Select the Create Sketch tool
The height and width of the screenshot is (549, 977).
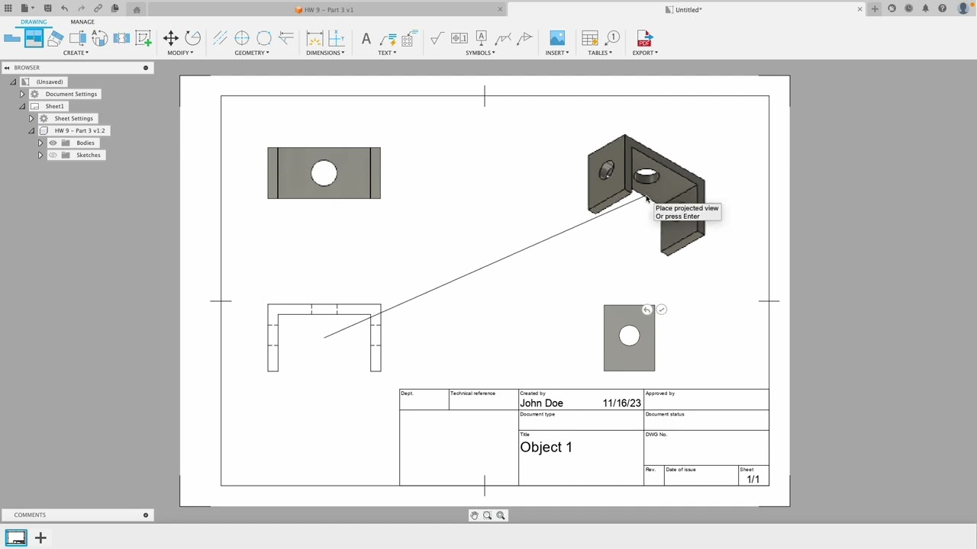143,38
